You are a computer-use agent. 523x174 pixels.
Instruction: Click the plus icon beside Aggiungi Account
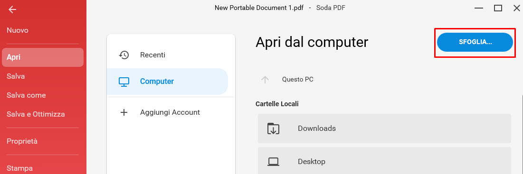(124, 112)
